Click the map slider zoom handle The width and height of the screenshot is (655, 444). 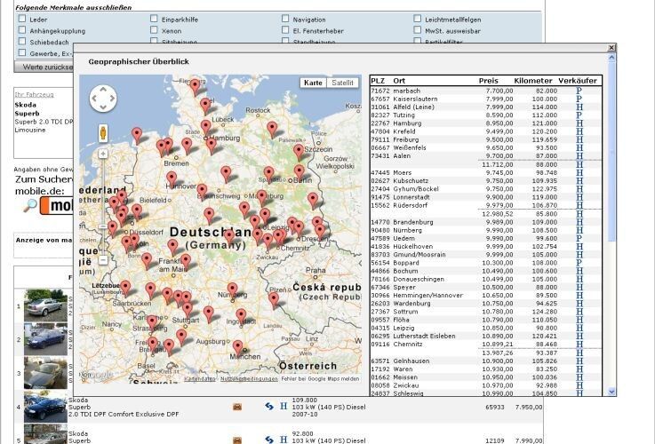[x=103, y=226]
